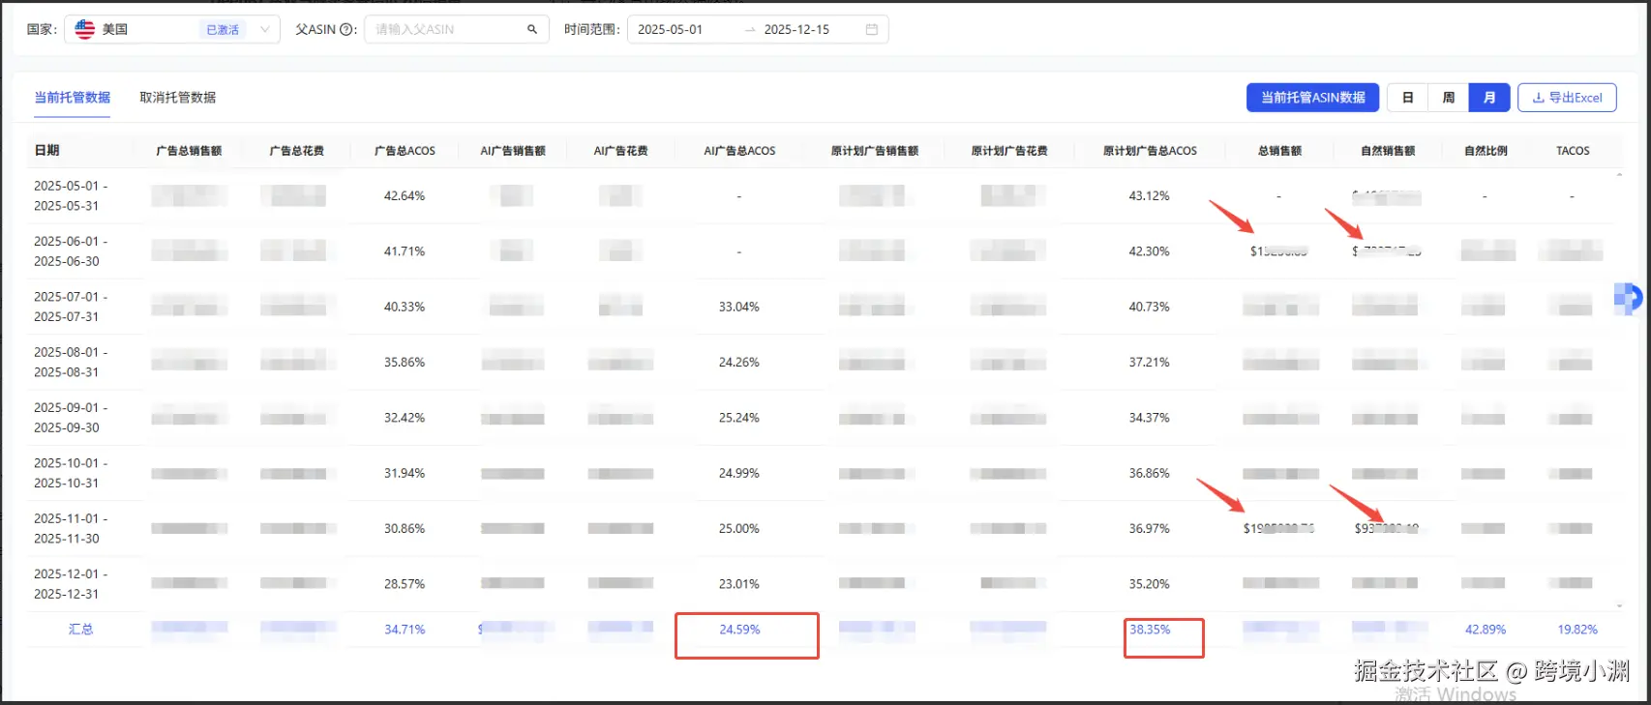Switch to 取消托管数据 tab
The image size is (1651, 705).
177,97
